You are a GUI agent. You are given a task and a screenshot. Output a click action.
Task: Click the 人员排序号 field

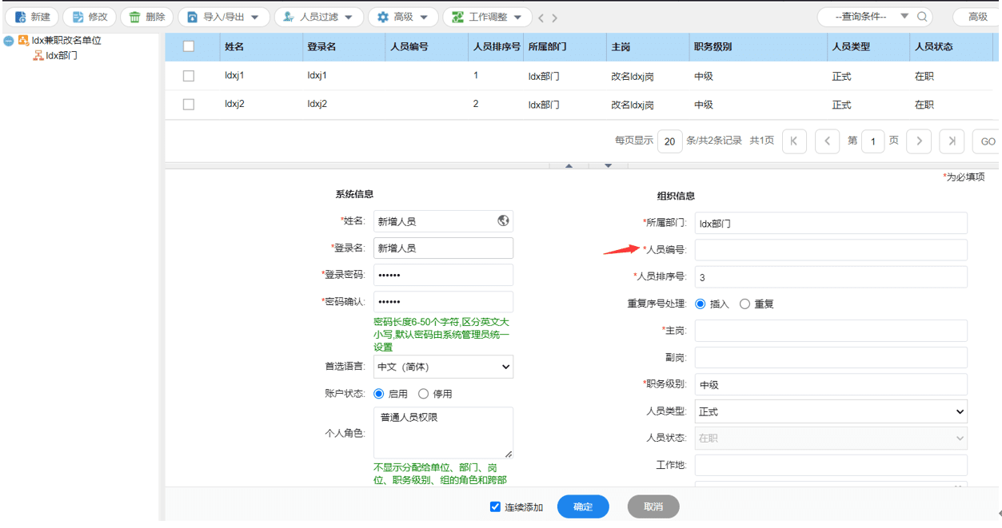pyautogui.click(x=831, y=277)
